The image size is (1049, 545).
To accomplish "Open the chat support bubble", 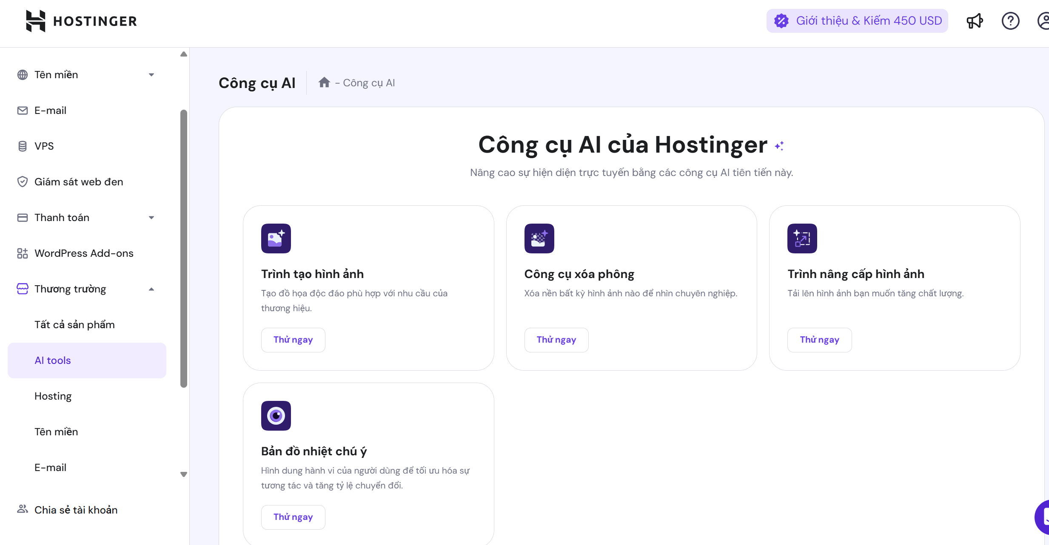I will (x=1042, y=517).
